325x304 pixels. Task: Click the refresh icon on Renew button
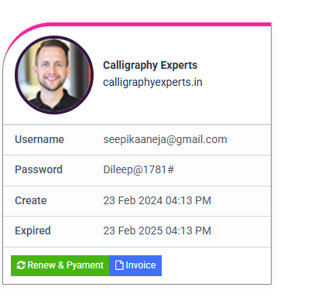tap(21, 265)
